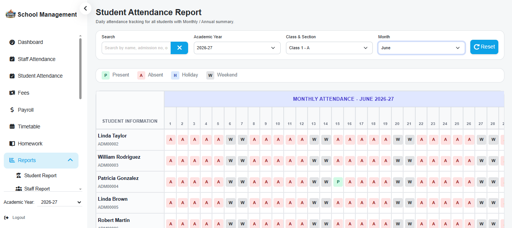The image size is (512, 228).
Task: Click the sidebar vertical scrollbar
Action: (x=80, y=68)
